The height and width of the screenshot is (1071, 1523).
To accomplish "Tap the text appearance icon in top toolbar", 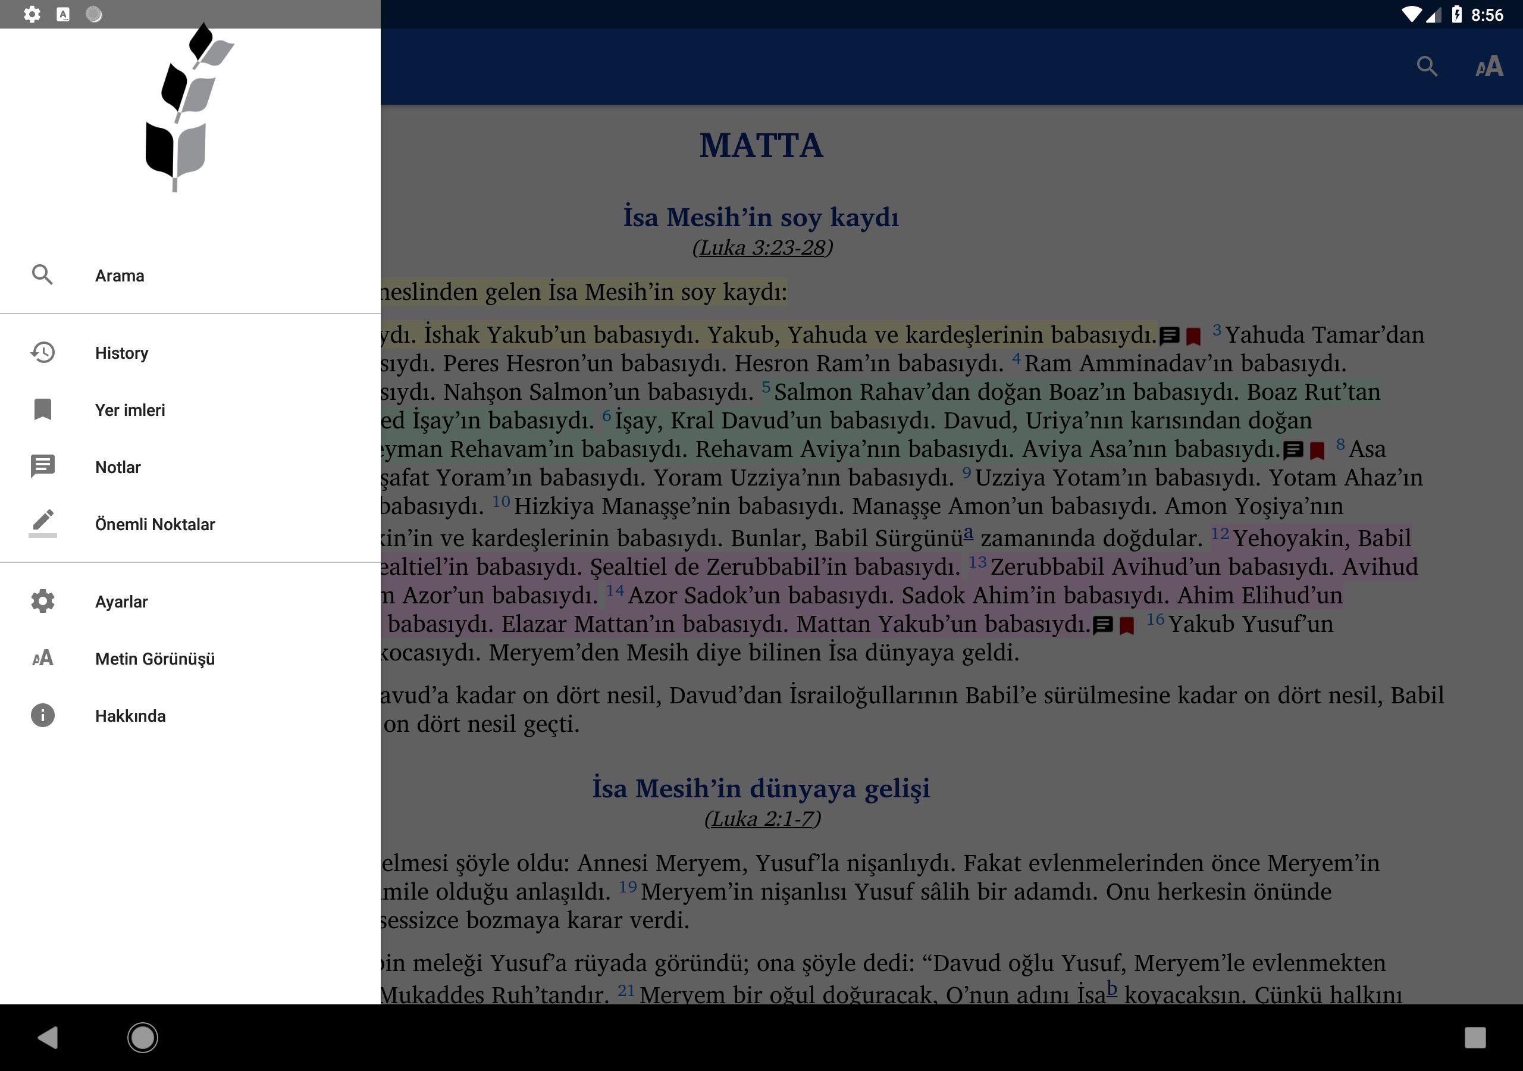I will (x=1489, y=67).
